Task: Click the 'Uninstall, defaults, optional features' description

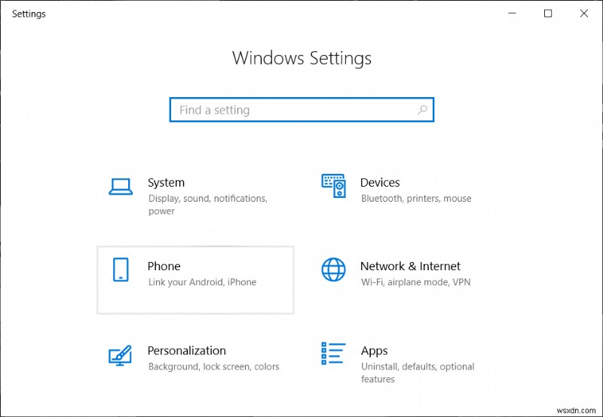Action: coord(418,373)
